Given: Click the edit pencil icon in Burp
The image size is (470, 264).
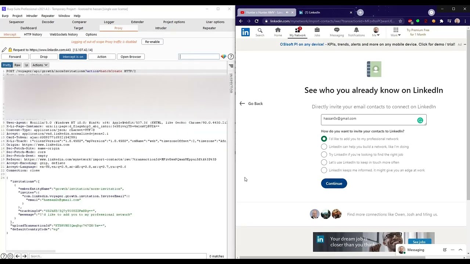Looking at the screenshot, I should pos(4,50).
